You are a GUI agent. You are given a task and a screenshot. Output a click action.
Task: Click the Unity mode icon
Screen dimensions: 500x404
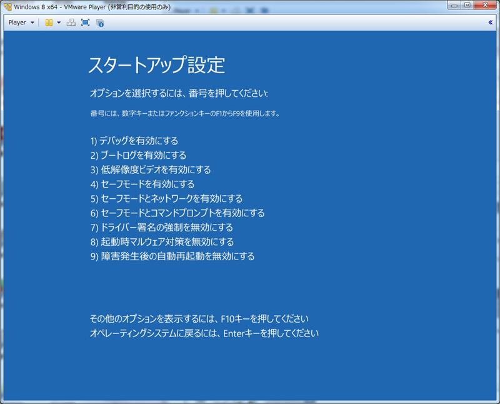tap(100, 23)
